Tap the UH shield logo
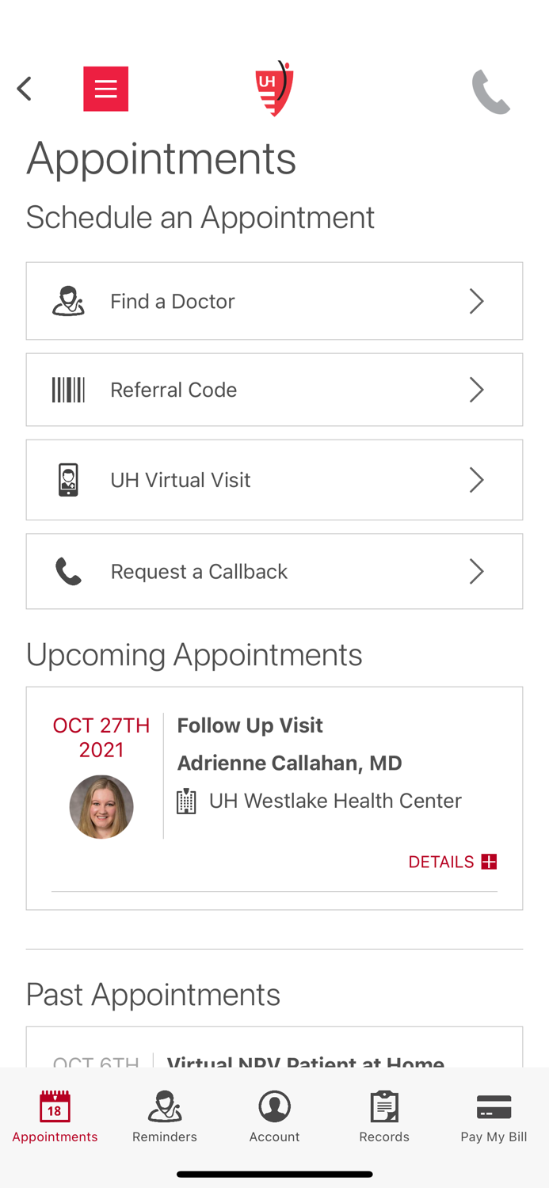 pos(274,89)
